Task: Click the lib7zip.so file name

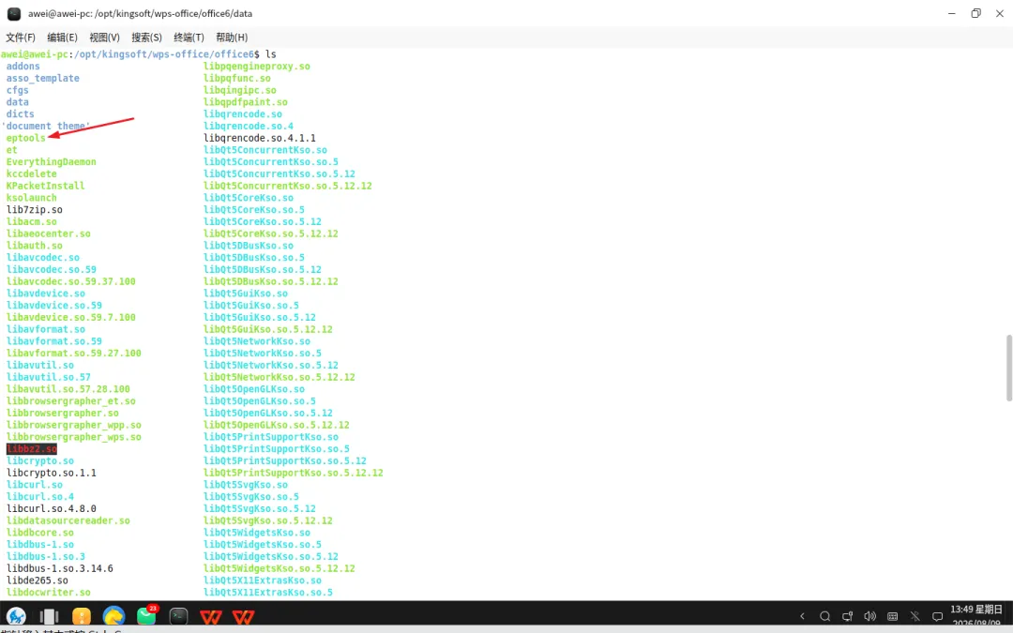Action: coord(35,209)
